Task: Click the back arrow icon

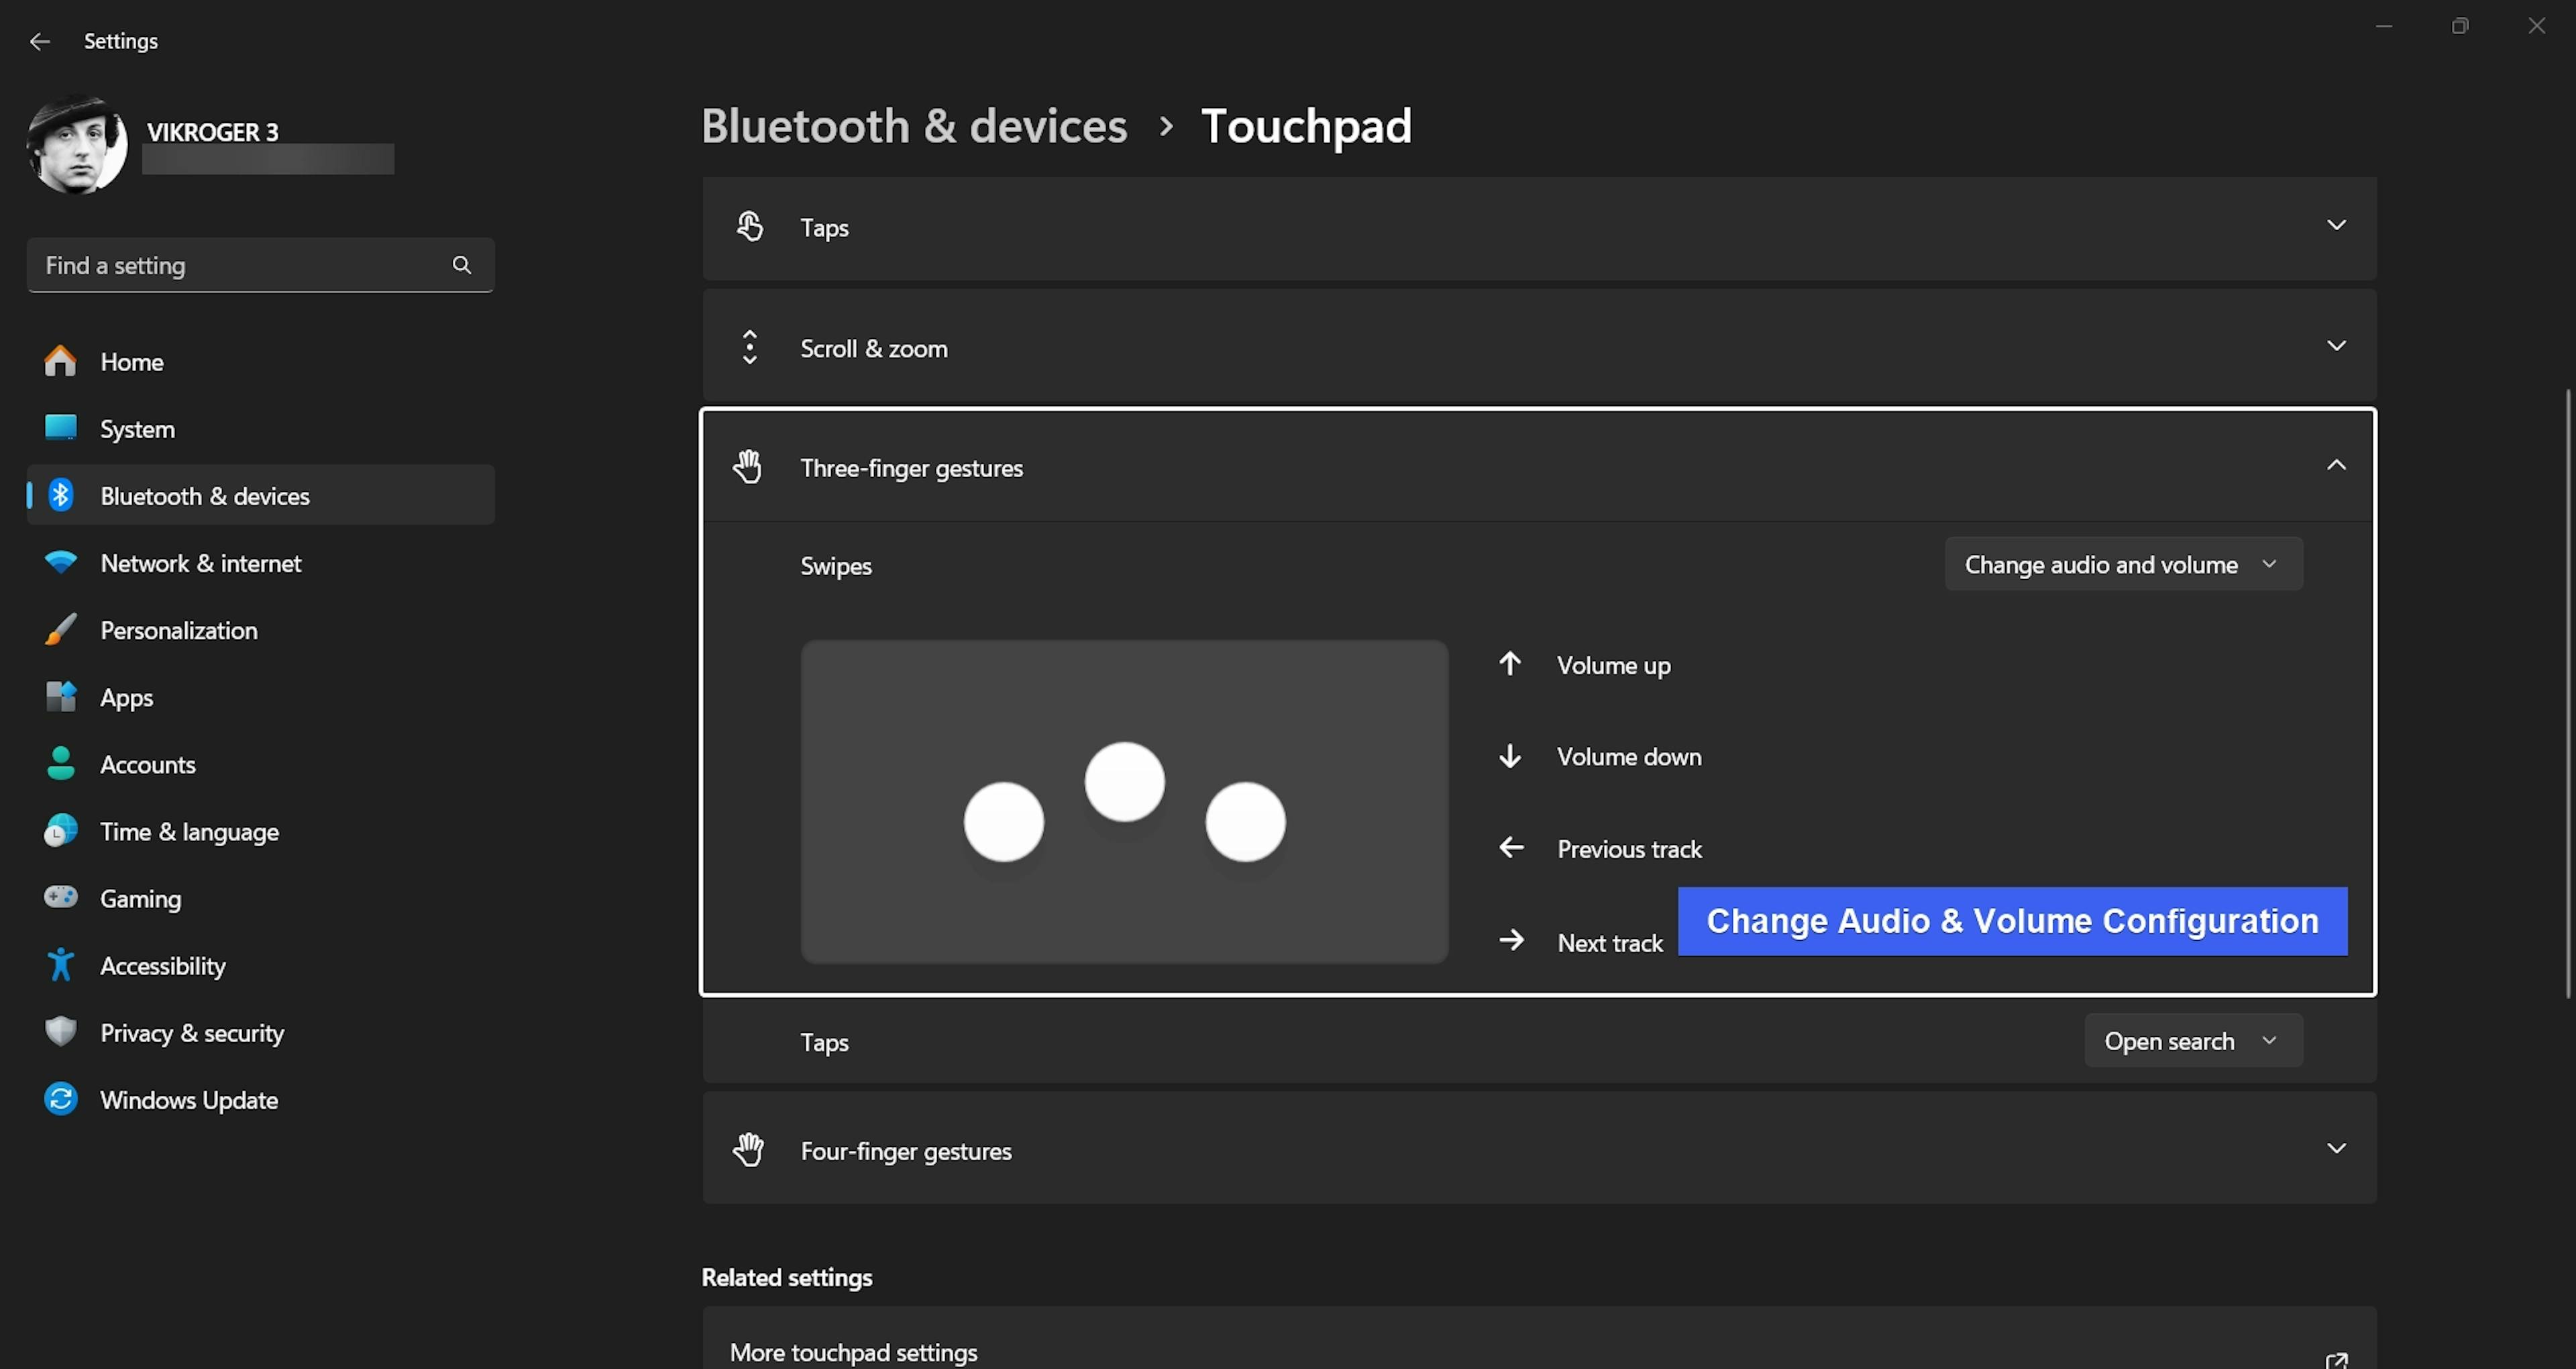Action: (x=40, y=41)
